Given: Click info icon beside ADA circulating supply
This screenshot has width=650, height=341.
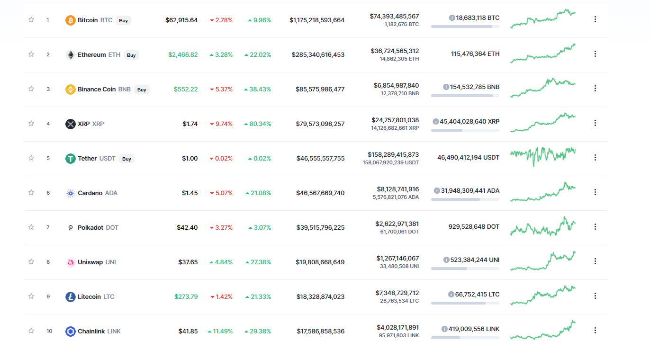Looking at the screenshot, I should pyautogui.click(x=437, y=191).
